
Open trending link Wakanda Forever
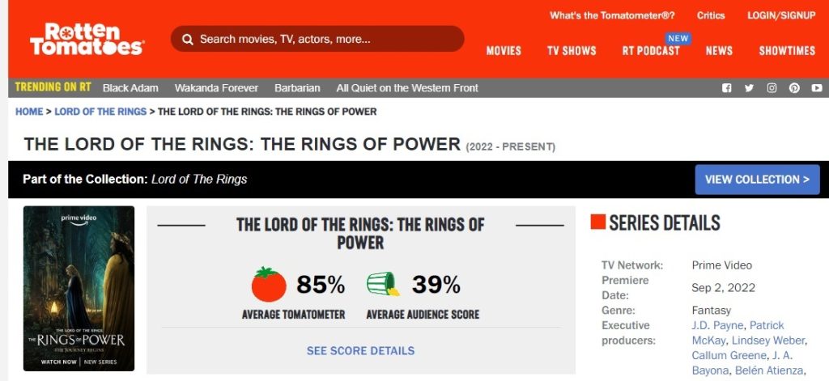point(216,88)
